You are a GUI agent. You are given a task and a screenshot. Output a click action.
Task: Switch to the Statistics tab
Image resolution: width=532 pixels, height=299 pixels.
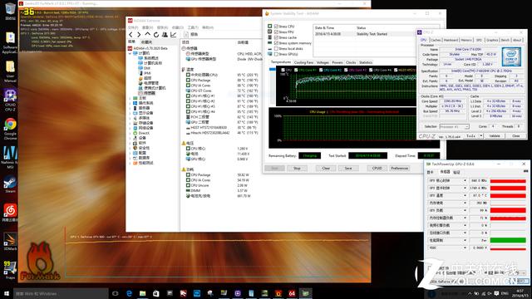click(x=366, y=62)
